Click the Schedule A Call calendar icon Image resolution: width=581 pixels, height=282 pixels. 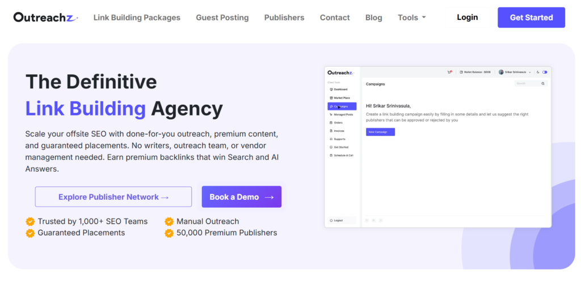(x=331, y=155)
